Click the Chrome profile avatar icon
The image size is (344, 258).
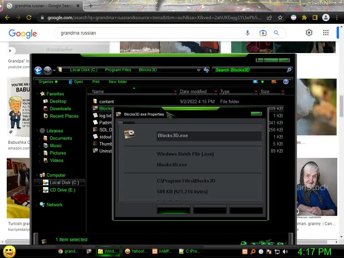click(326, 17)
